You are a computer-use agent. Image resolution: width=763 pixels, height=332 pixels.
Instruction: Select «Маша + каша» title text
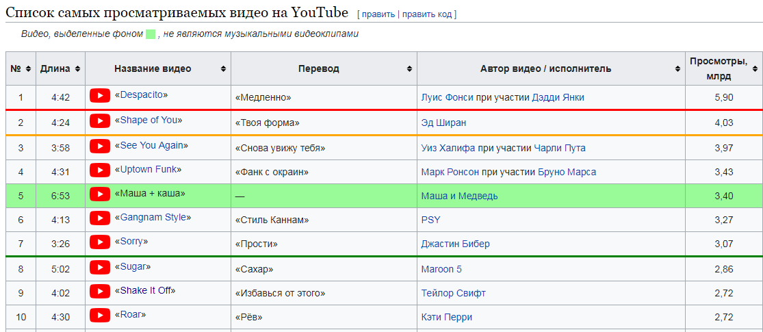(x=150, y=193)
